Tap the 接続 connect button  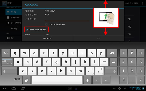coord(98,38)
